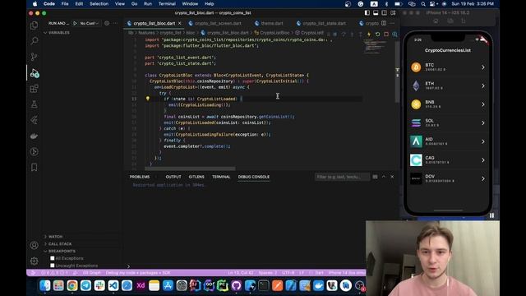
Task: Open the ETH coin row in simulator
Action: click(448, 86)
